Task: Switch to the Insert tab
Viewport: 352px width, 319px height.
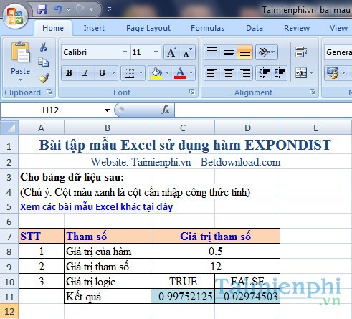Action: [94, 28]
